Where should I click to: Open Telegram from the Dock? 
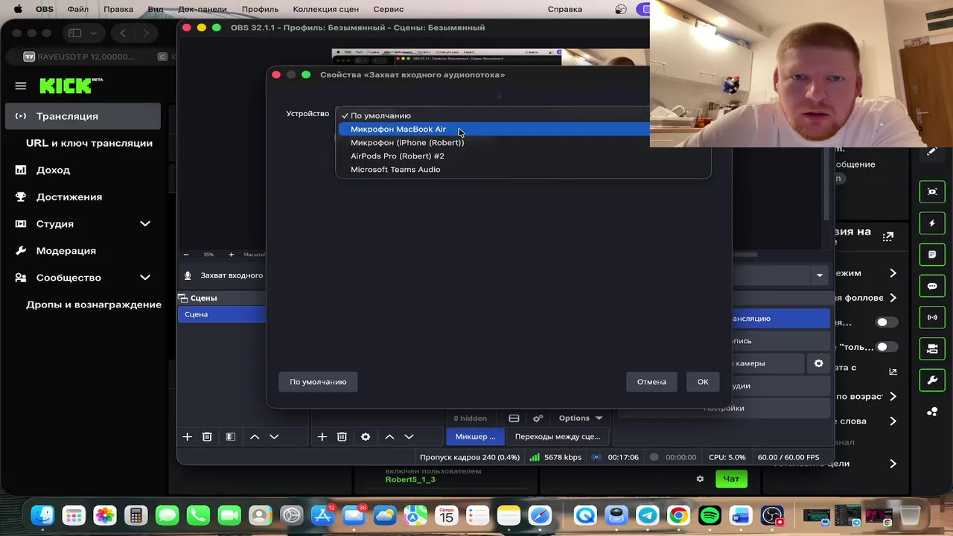pos(647,515)
